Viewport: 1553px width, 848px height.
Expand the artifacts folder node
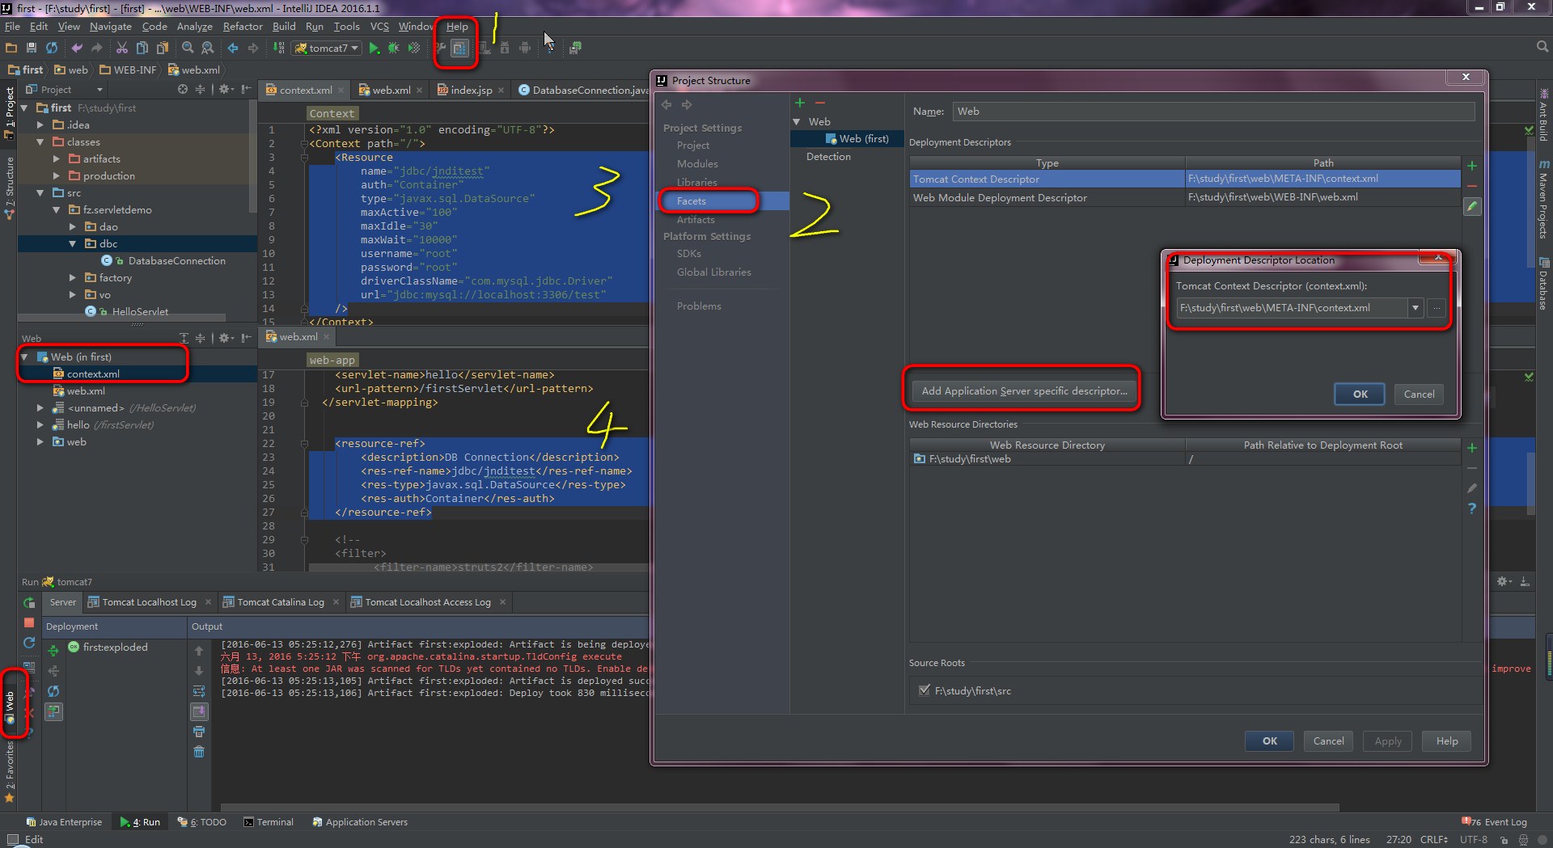57,159
